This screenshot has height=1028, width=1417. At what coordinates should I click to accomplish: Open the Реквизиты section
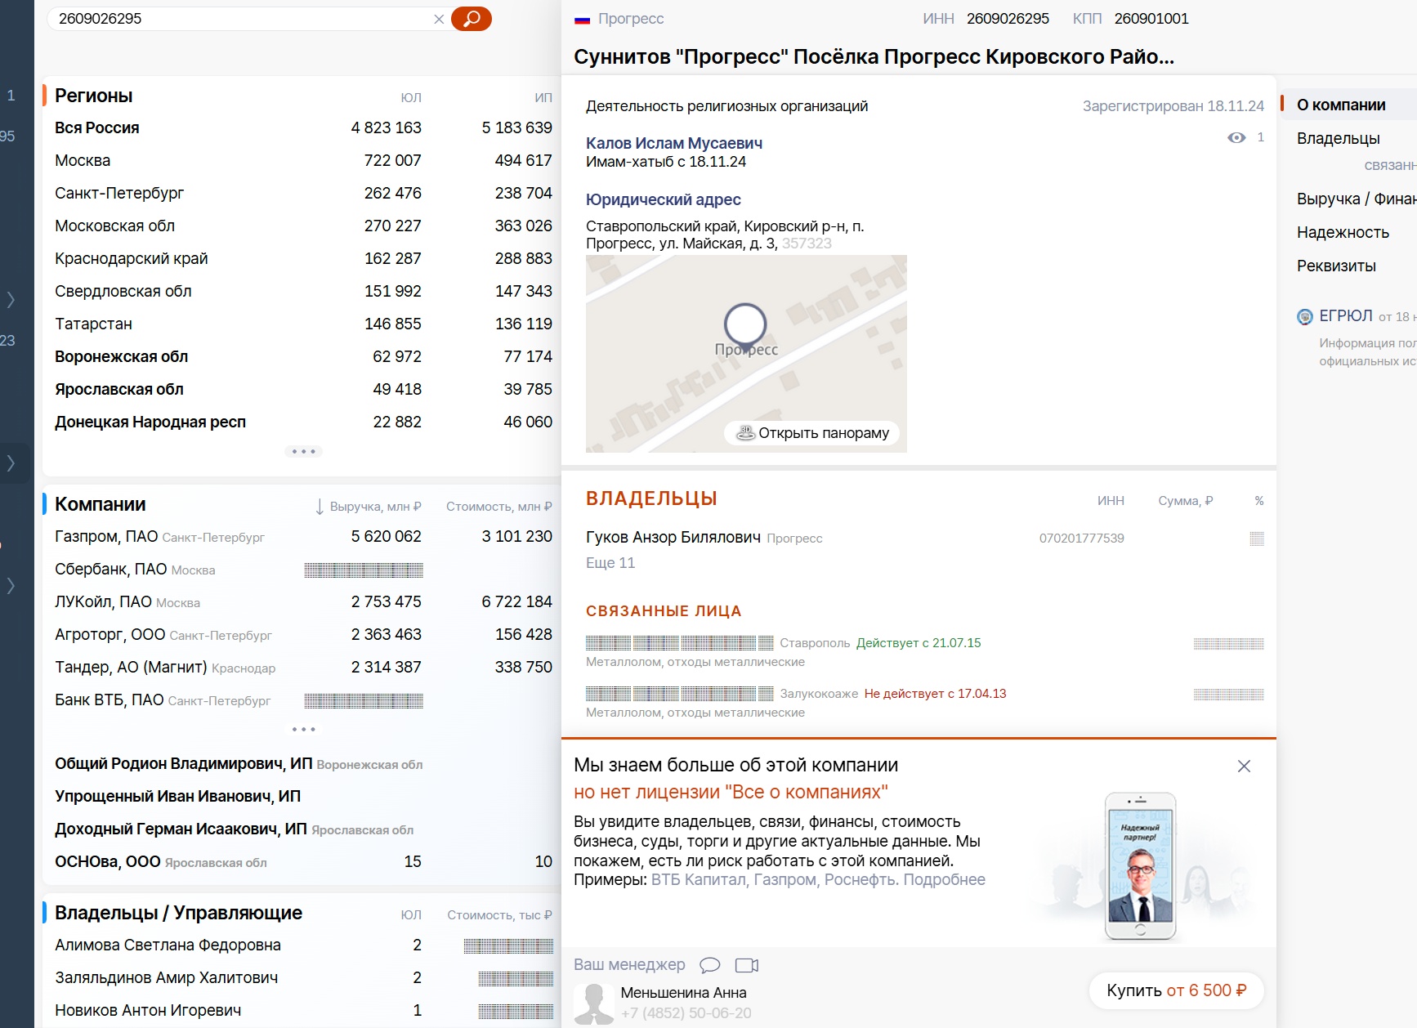[x=1336, y=266]
